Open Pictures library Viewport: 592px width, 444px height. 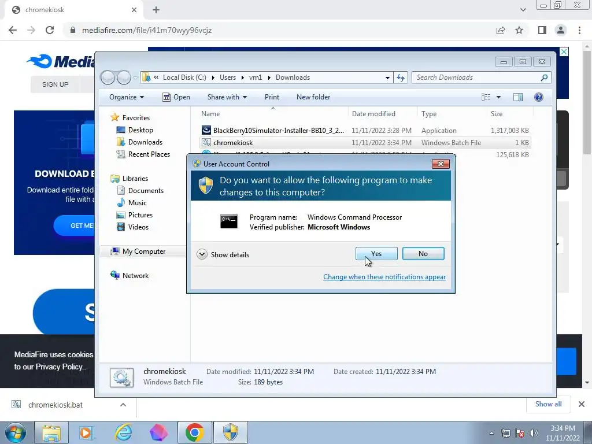[134, 215]
